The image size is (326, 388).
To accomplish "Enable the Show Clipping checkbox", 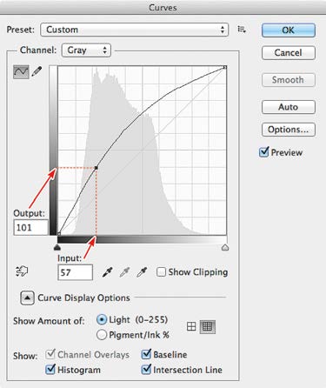I will point(161,272).
